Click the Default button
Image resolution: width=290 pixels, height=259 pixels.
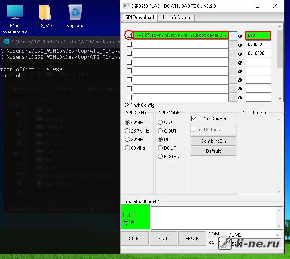coord(213,151)
